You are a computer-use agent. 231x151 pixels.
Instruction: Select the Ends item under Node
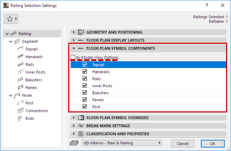[30, 118]
